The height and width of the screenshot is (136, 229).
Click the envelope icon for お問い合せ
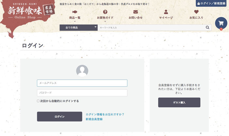pyautogui.click(x=135, y=12)
